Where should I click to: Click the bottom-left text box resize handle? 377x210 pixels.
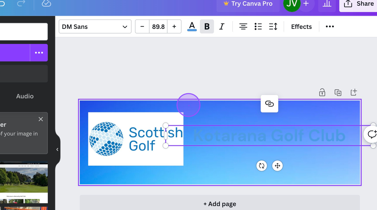166,146
